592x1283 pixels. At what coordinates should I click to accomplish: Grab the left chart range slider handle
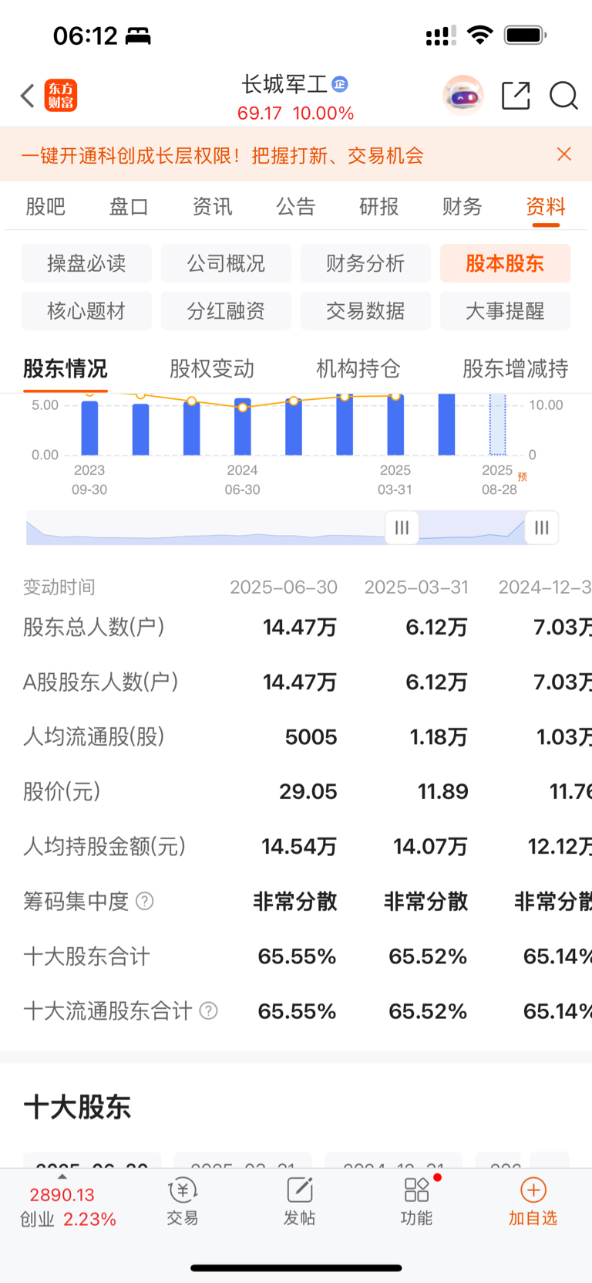click(x=402, y=528)
